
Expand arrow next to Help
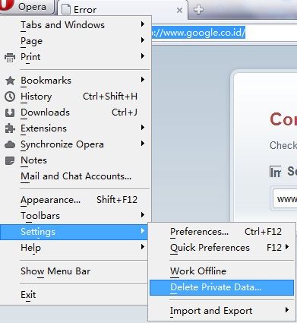[x=143, y=247]
